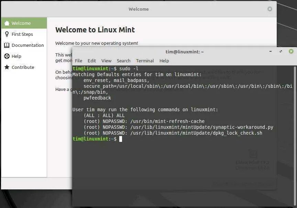297x208 pixels.
Task: Click the Welcome home icon in sidebar
Action: (x=7, y=23)
